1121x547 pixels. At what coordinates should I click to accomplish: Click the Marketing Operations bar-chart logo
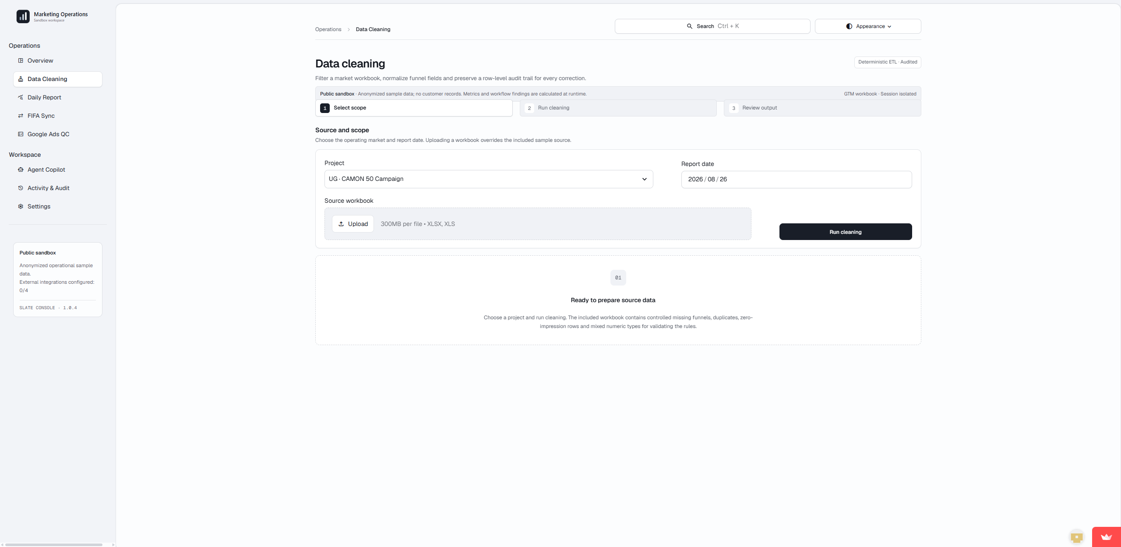coord(23,17)
